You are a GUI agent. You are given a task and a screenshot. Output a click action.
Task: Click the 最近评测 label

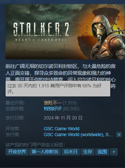15,103
